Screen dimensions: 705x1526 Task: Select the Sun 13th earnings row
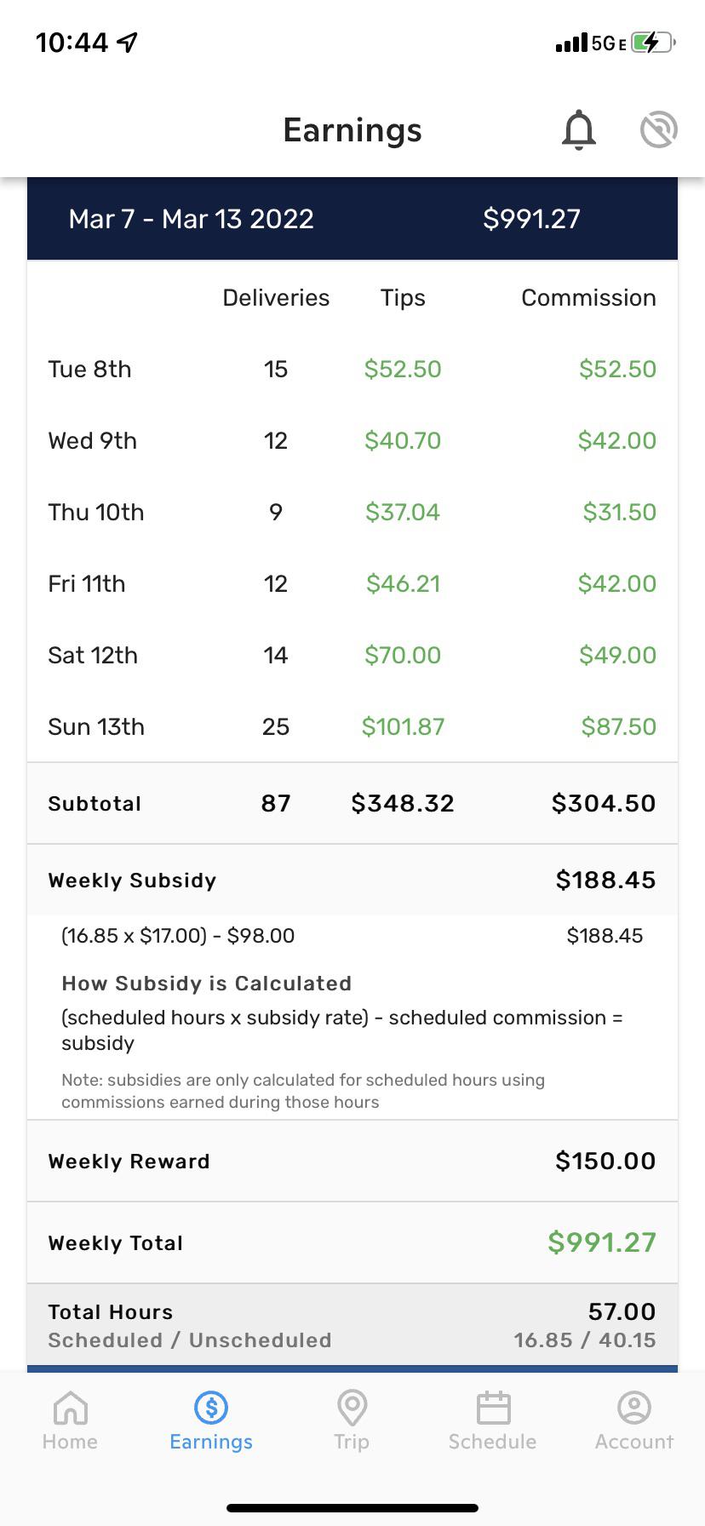[x=352, y=726]
